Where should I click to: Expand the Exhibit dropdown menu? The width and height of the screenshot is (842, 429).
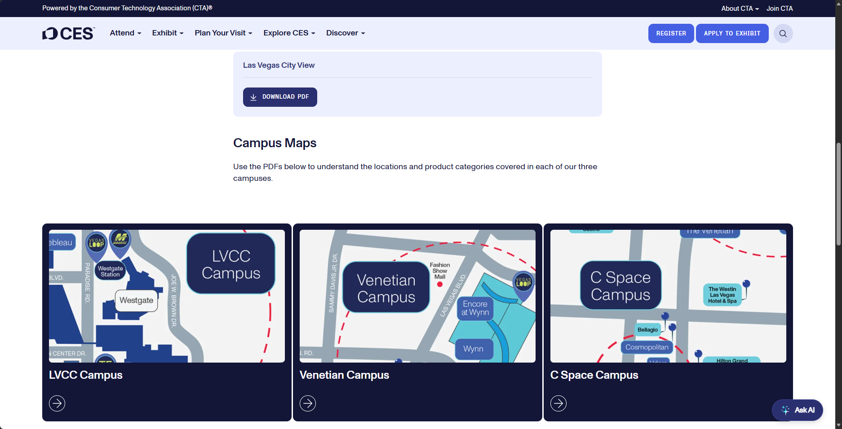coord(168,33)
